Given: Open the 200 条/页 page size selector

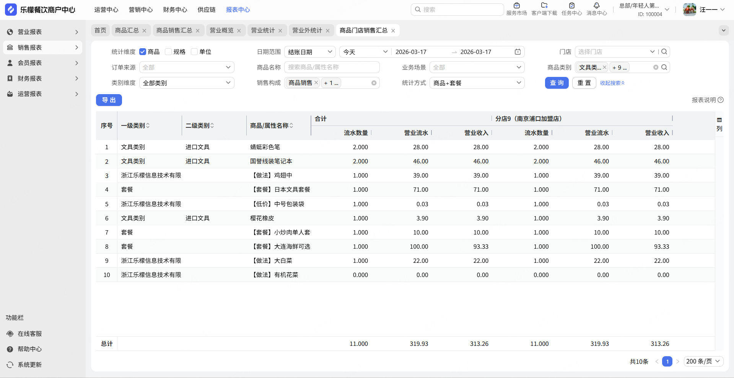Looking at the screenshot, I should 703,361.
